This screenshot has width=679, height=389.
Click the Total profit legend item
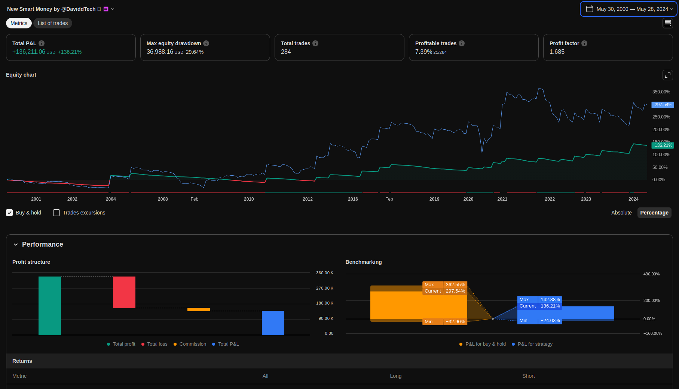[x=121, y=344]
